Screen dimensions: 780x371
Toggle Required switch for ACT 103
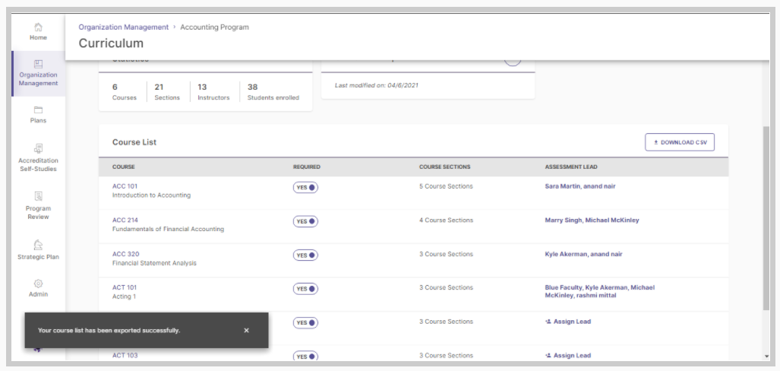[305, 356]
